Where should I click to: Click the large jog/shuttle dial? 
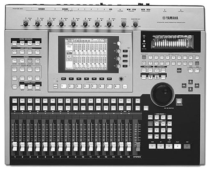point(162,94)
